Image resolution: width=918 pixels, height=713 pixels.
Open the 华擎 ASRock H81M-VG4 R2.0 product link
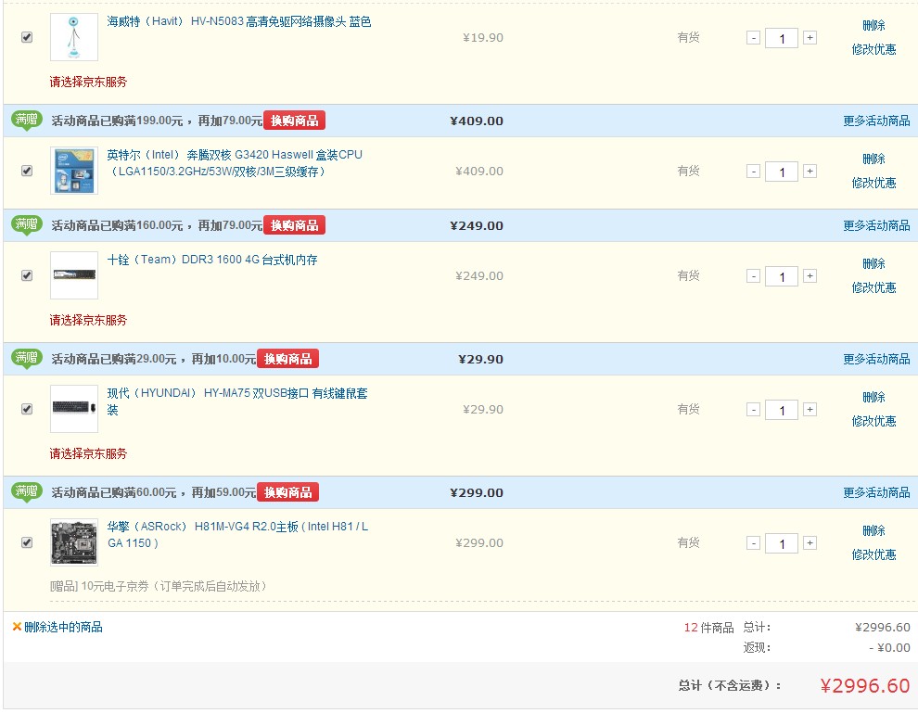point(237,535)
